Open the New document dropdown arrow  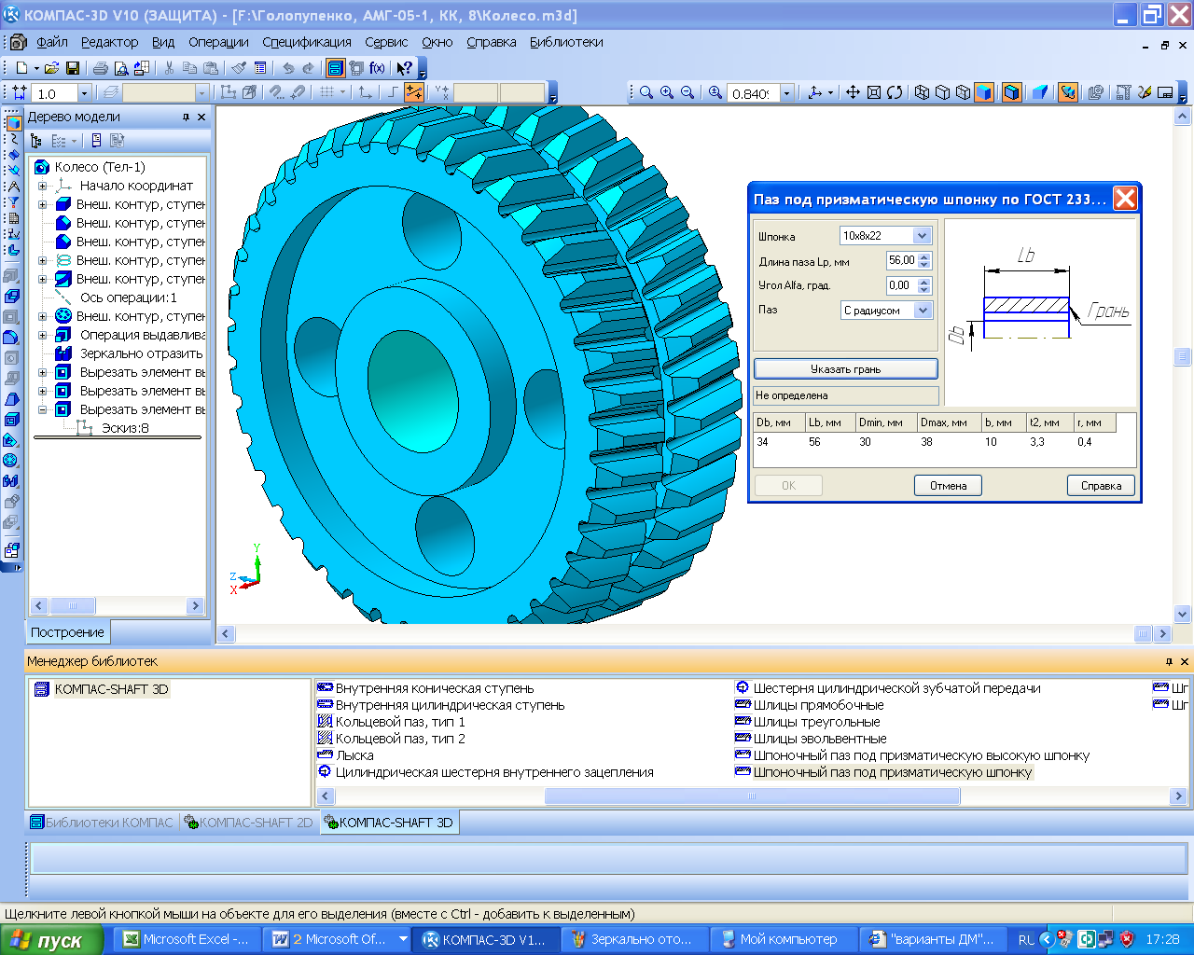coord(36,68)
